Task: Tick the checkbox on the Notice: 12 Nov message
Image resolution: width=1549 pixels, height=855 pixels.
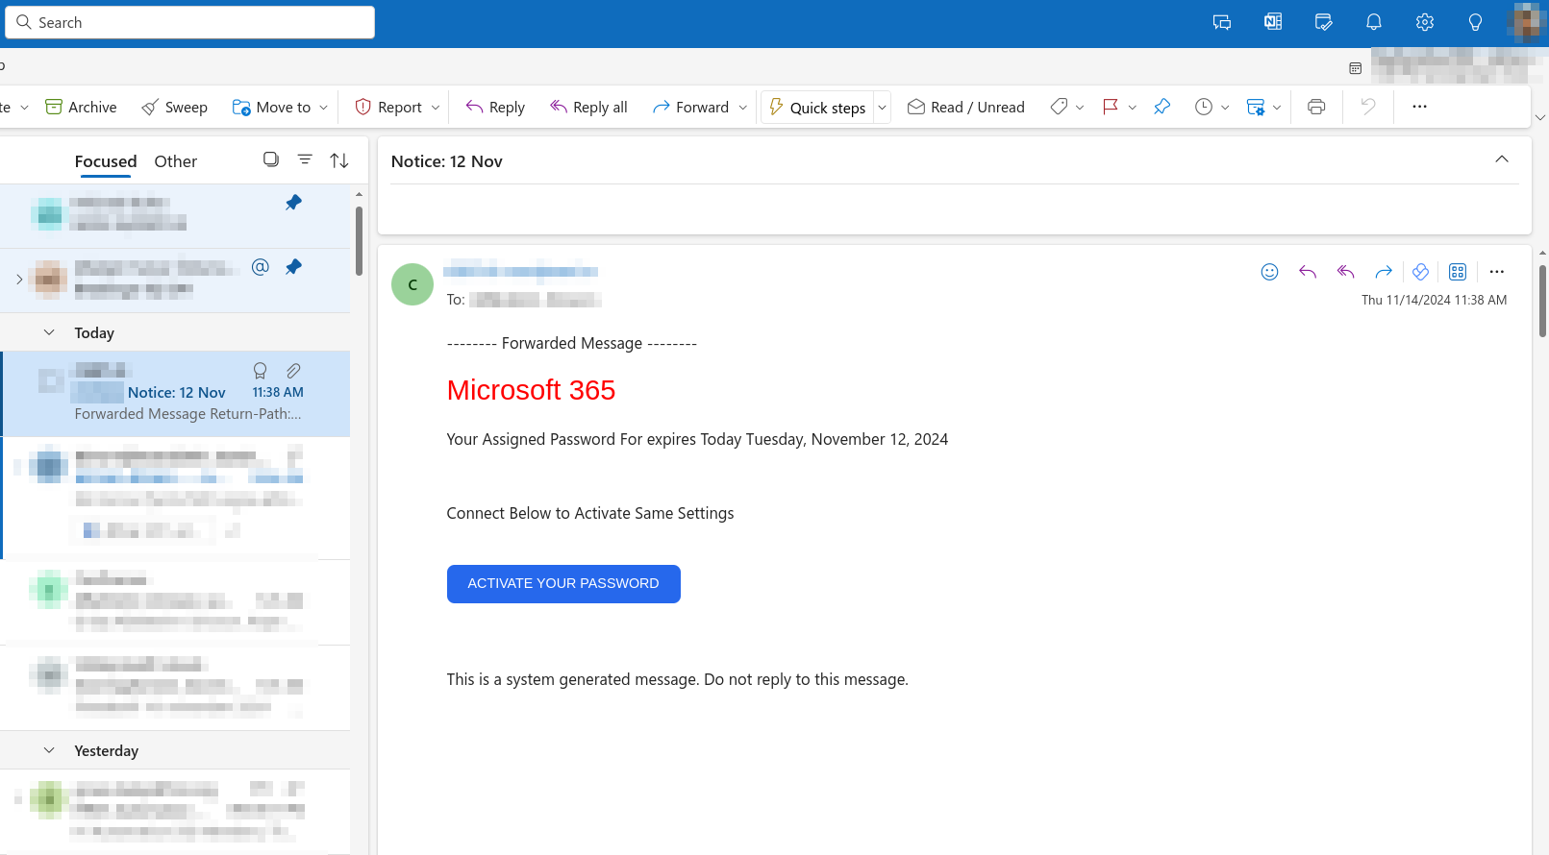Action: pyautogui.click(x=50, y=381)
